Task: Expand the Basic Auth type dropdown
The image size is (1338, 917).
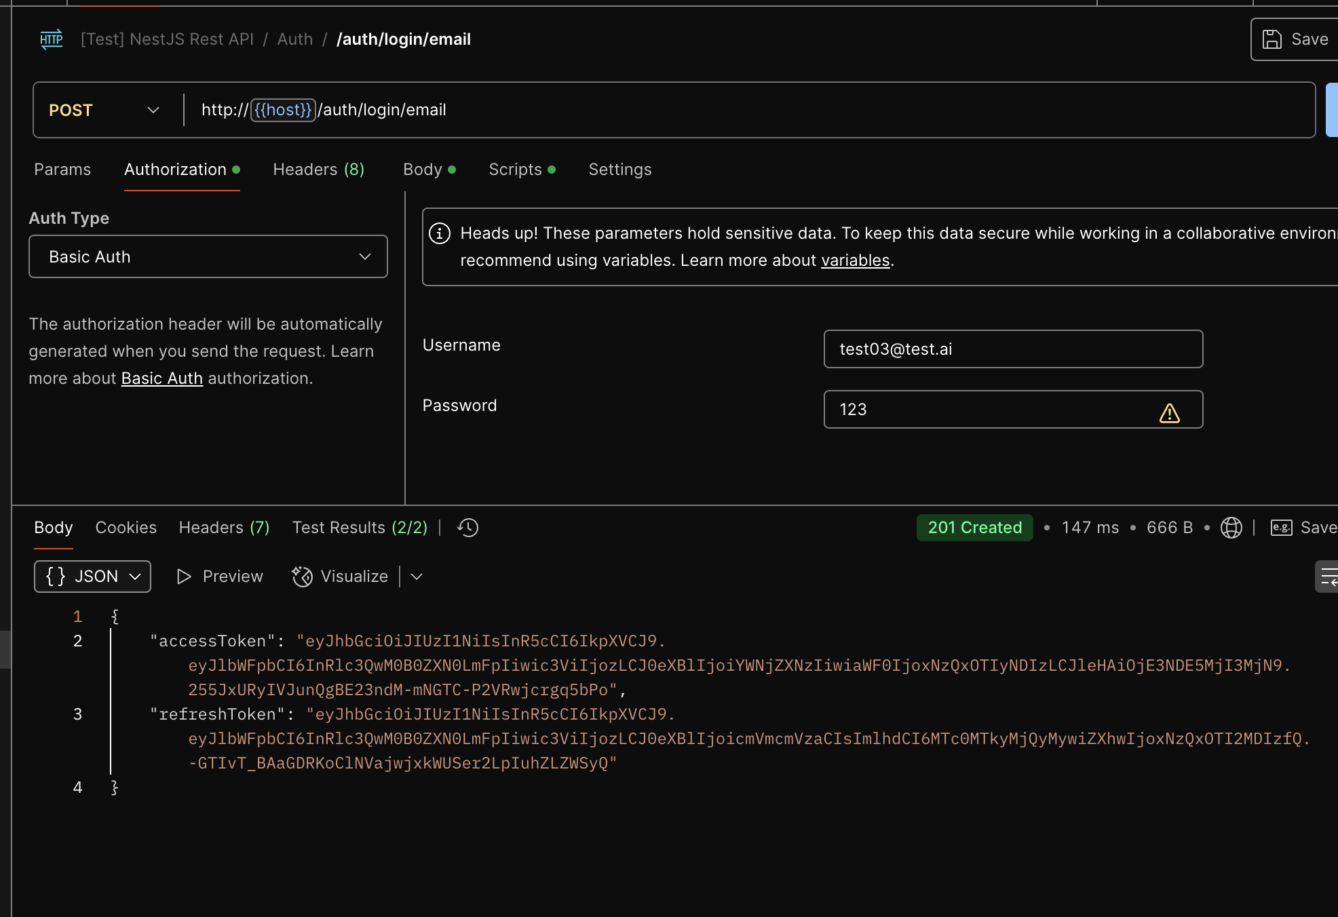Action: (208, 256)
